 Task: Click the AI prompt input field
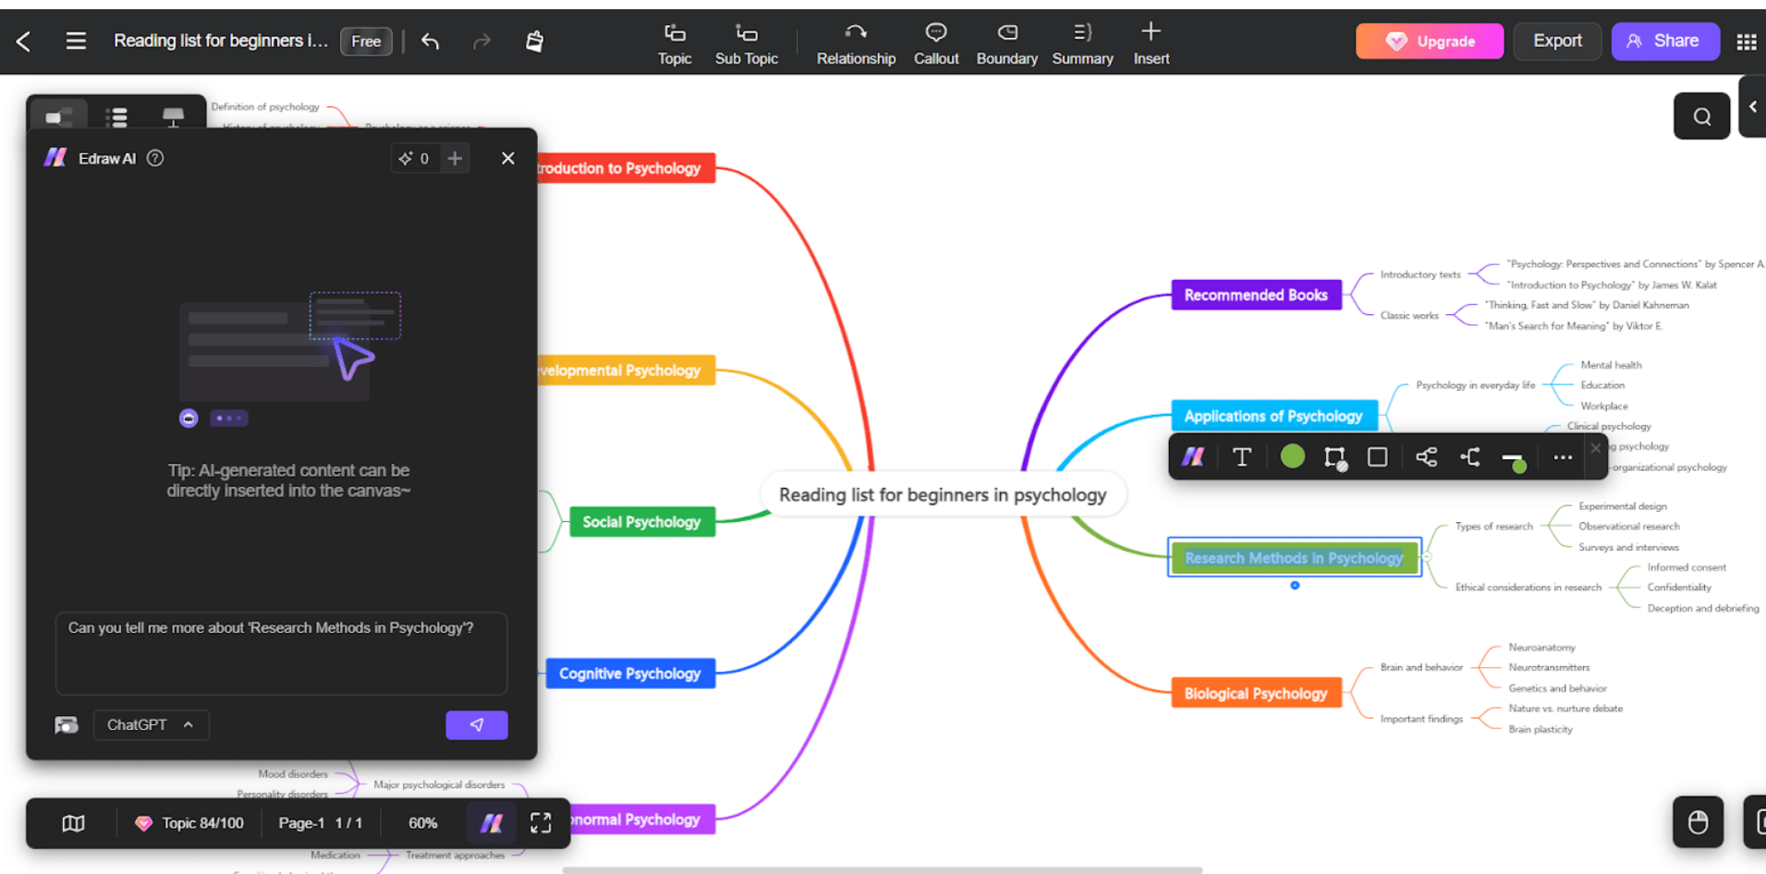click(281, 653)
